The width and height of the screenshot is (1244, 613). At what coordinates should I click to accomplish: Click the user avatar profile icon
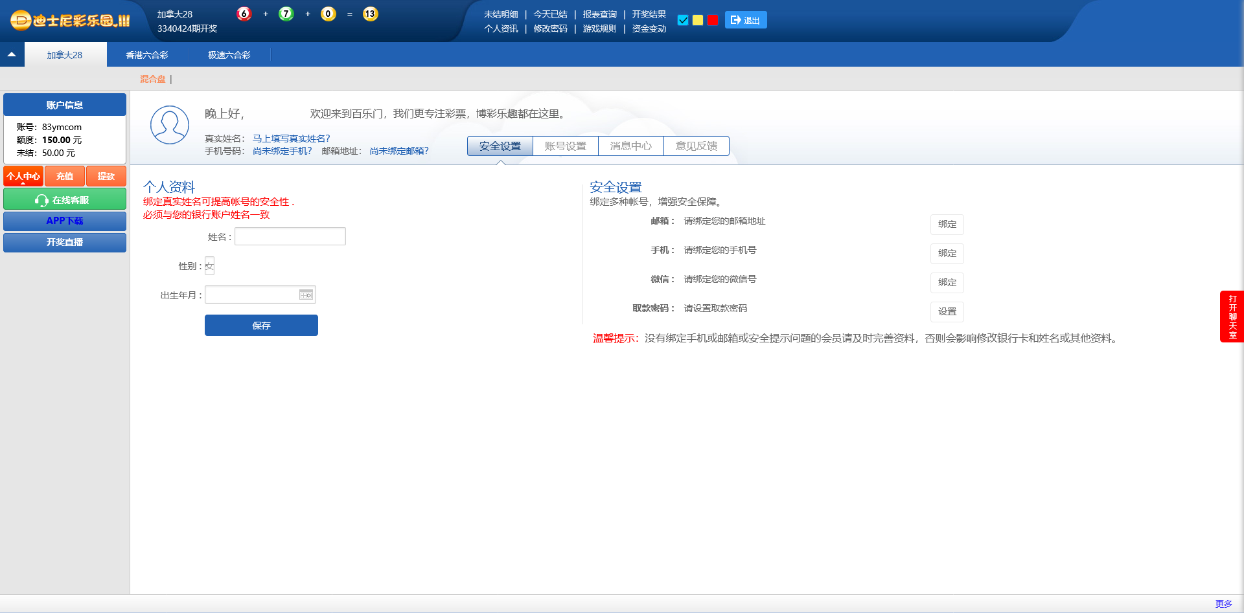pos(170,125)
